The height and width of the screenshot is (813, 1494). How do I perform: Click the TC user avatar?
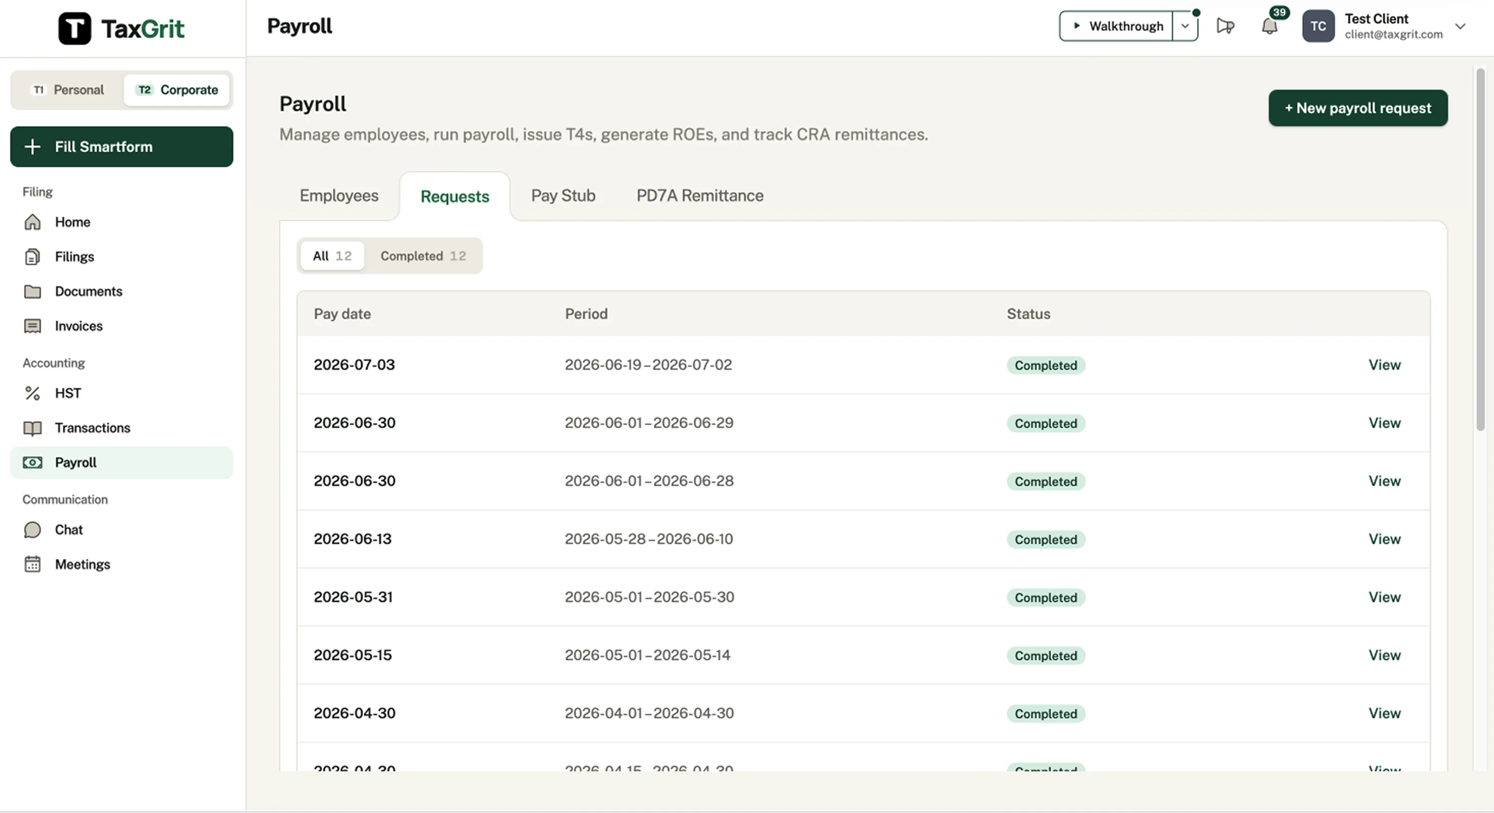(x=1318, y=26)
